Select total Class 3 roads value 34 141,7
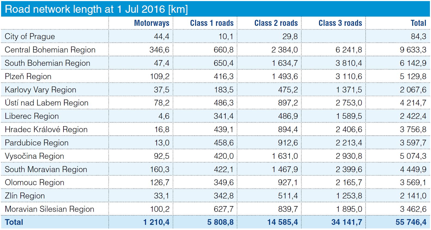 click(x=347, y=222)
